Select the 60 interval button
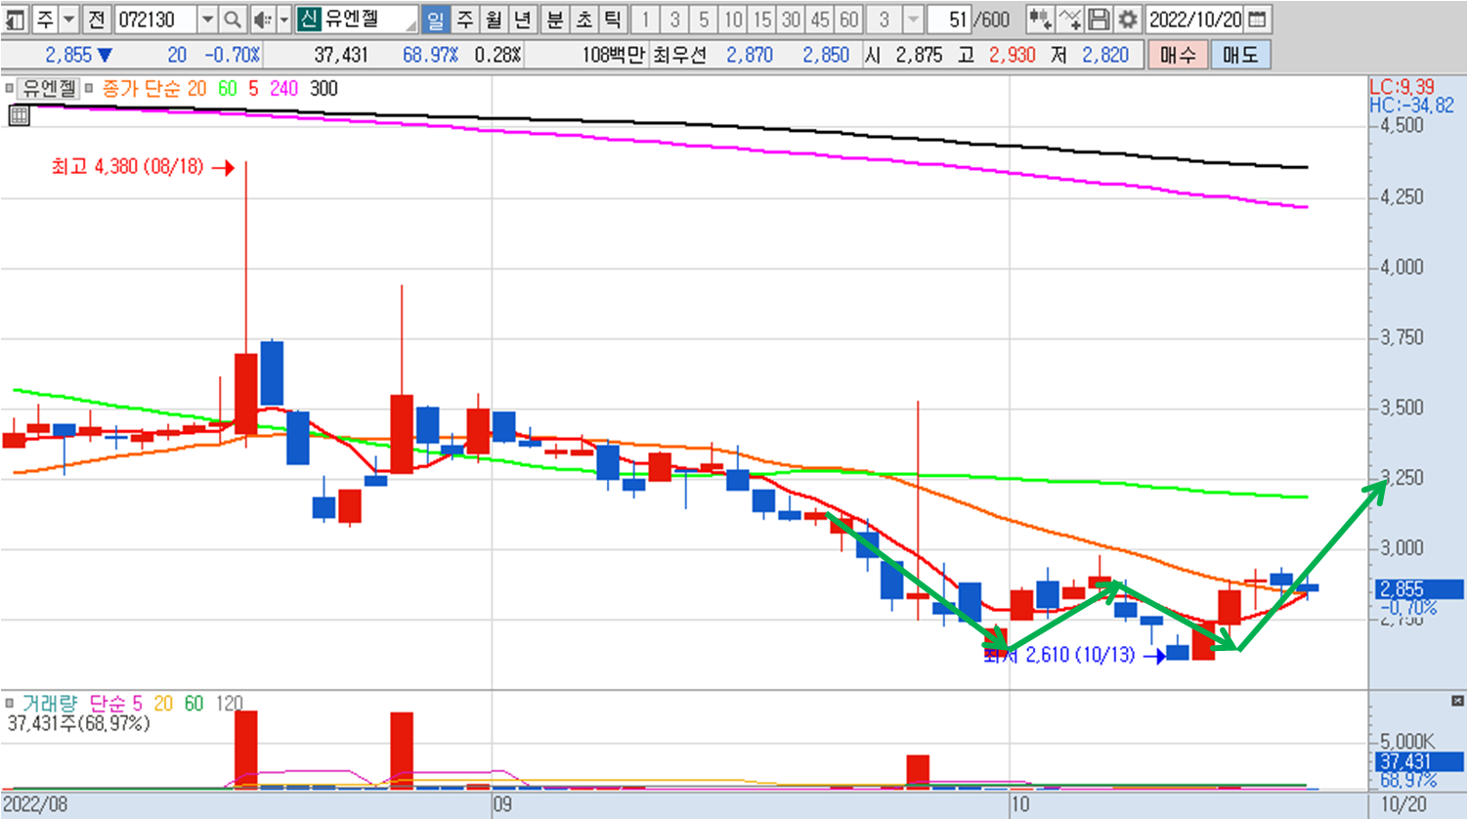Image resolution: width=1468 pixels, height=820 pixels. pyautogui.click(x=849, y=19)
